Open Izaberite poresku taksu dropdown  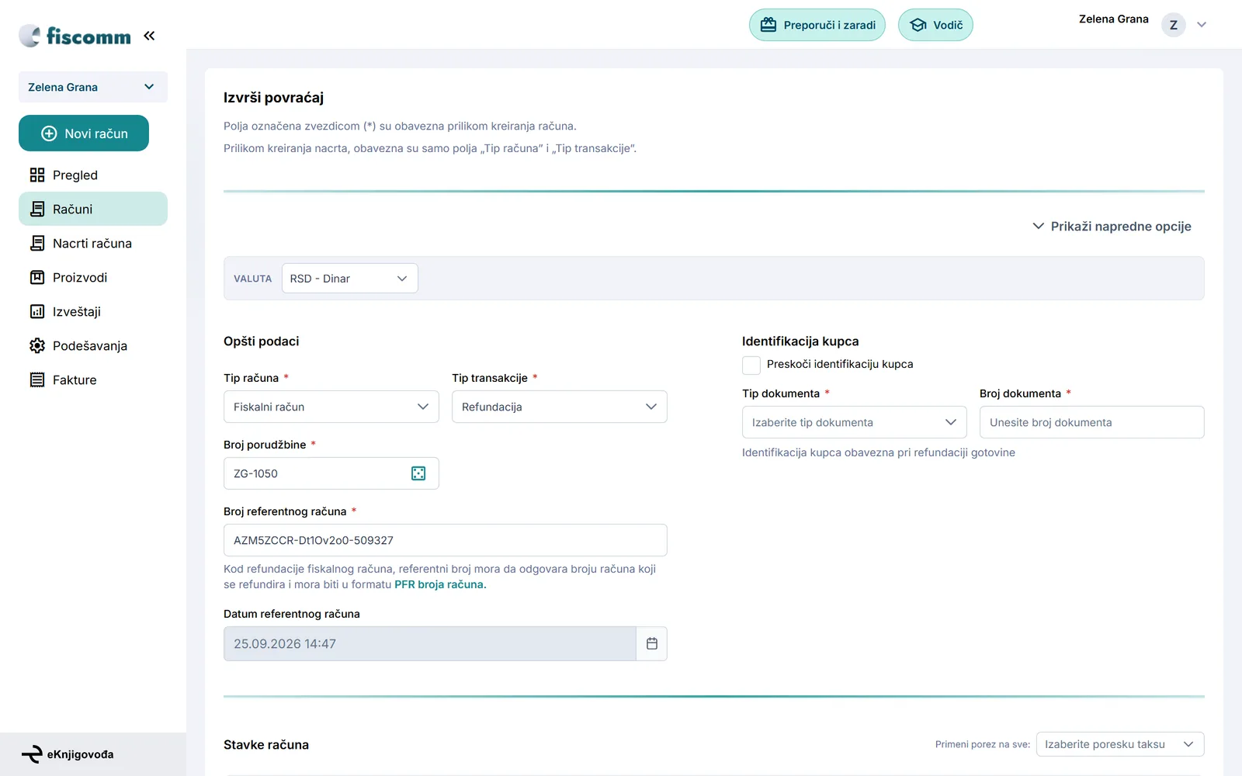[1120, 744]
